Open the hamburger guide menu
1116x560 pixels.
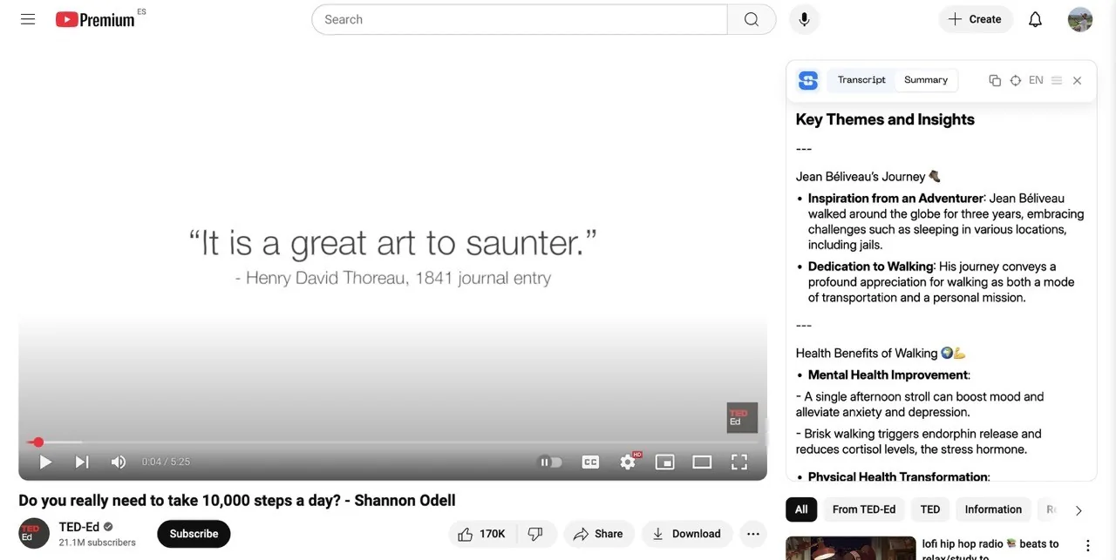click(x=28, y=19)
